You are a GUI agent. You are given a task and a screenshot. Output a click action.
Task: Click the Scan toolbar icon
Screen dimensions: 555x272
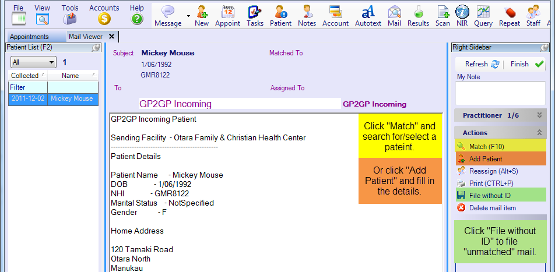443,12
